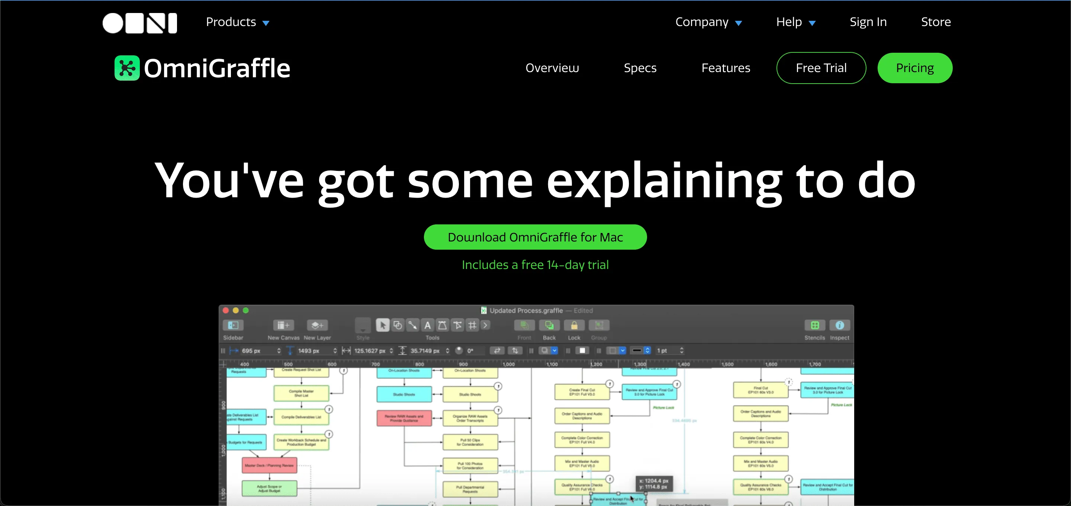The image size is (1071, 506).
Task: Click the yellow Compile Master Shot List box
Action: click(301, 393)
